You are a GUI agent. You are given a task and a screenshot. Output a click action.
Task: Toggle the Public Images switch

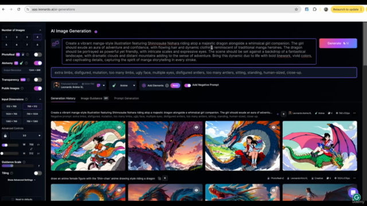[38, 88]
